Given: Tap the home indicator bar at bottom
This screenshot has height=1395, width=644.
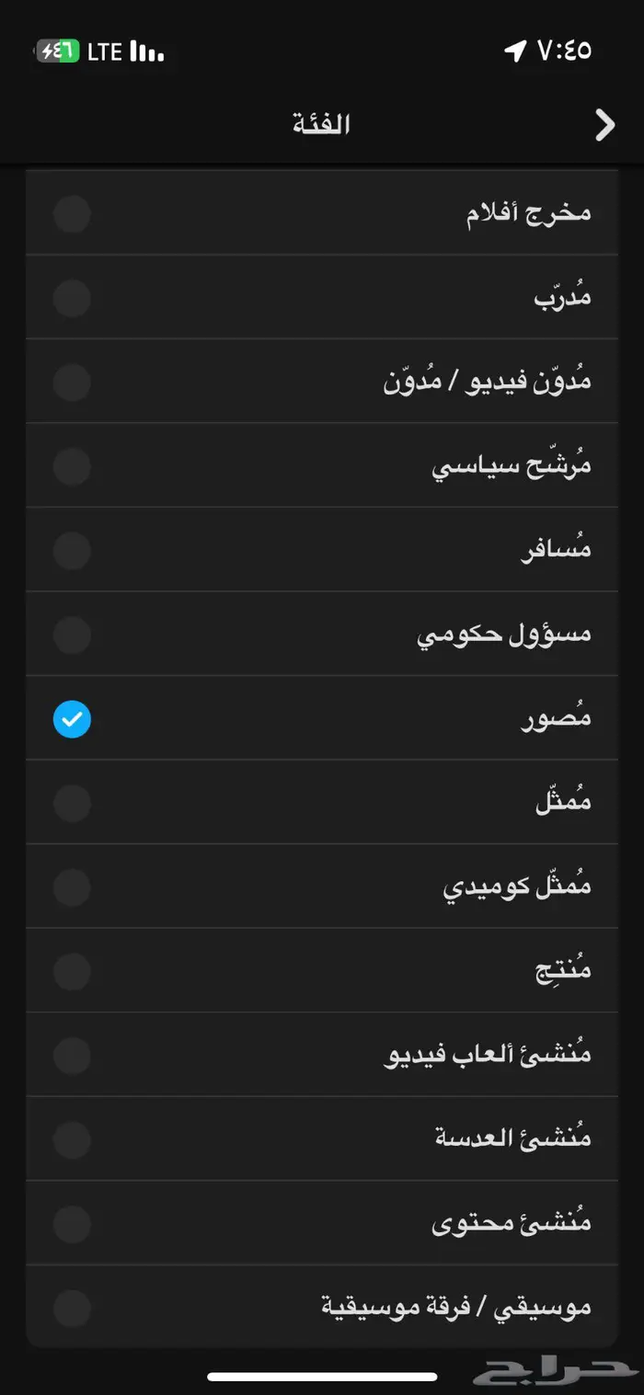Looking at the screenshot, I should (322, 1376).
